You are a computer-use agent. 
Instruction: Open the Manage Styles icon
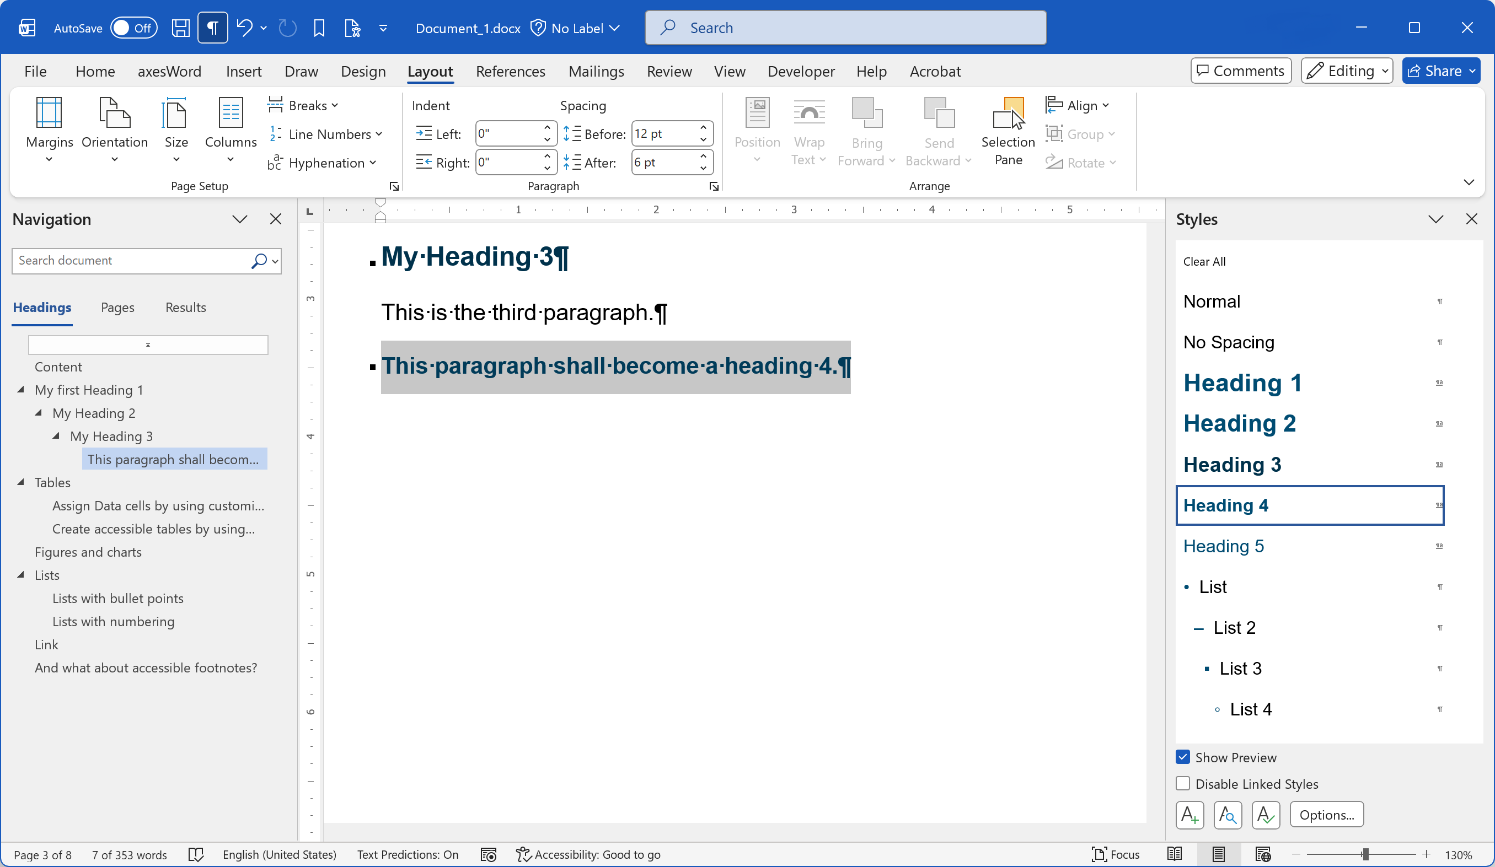coord(1266,815)
